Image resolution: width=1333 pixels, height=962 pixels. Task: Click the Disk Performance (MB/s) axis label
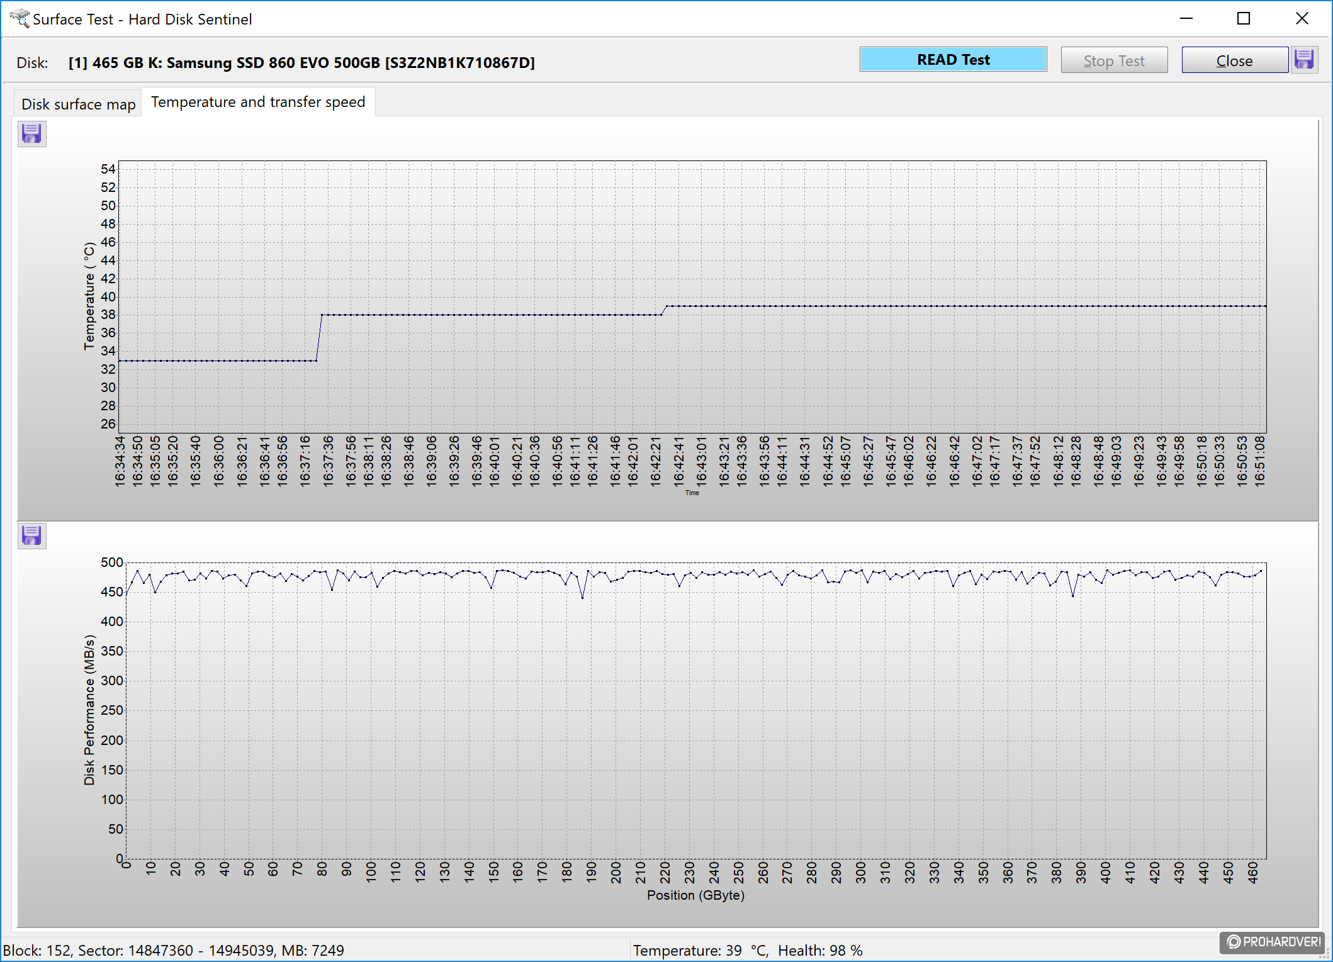89,710
